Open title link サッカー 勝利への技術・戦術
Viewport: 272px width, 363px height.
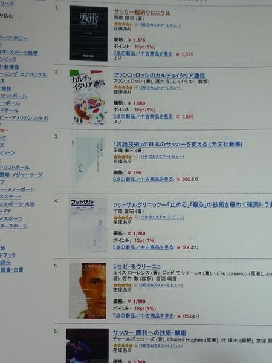point(150,333)
